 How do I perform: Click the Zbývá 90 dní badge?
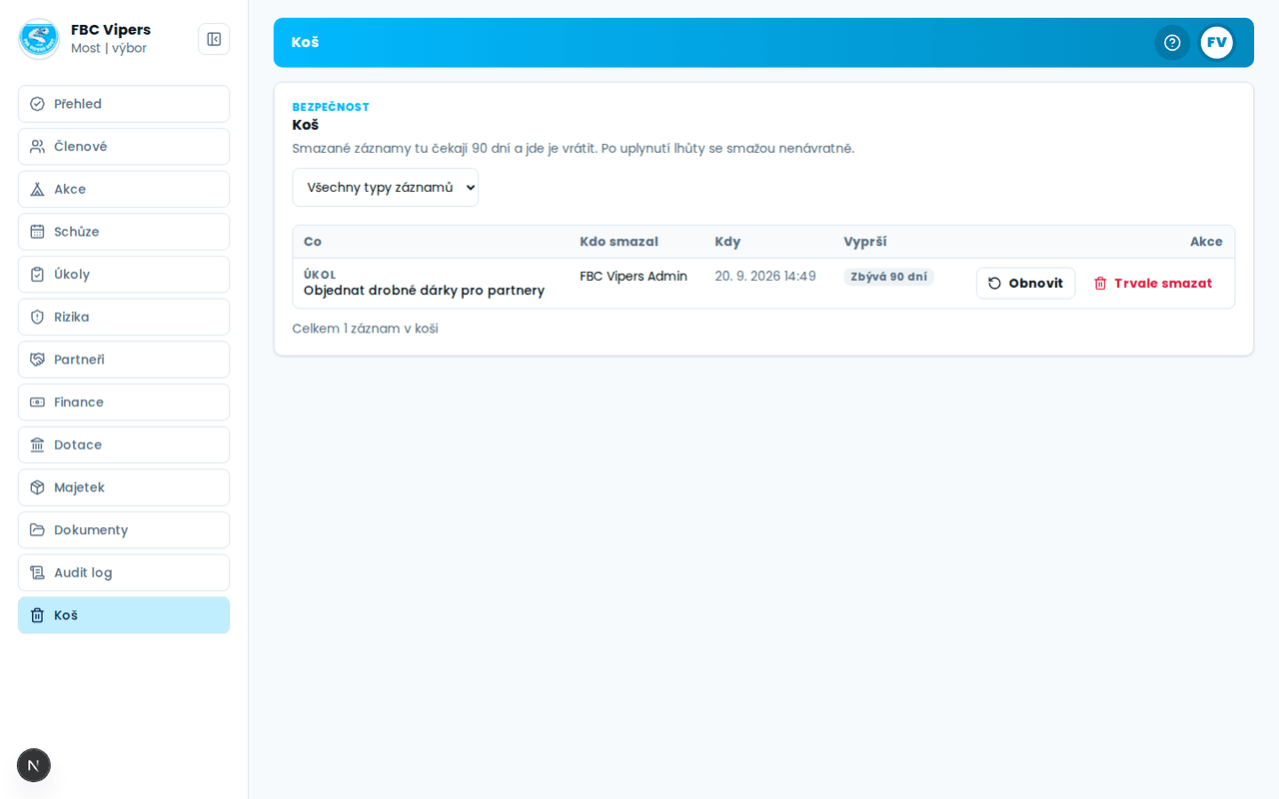888,277
